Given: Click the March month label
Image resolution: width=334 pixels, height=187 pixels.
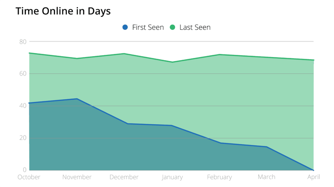Looking at the screenshot, I should pos(266,177).
